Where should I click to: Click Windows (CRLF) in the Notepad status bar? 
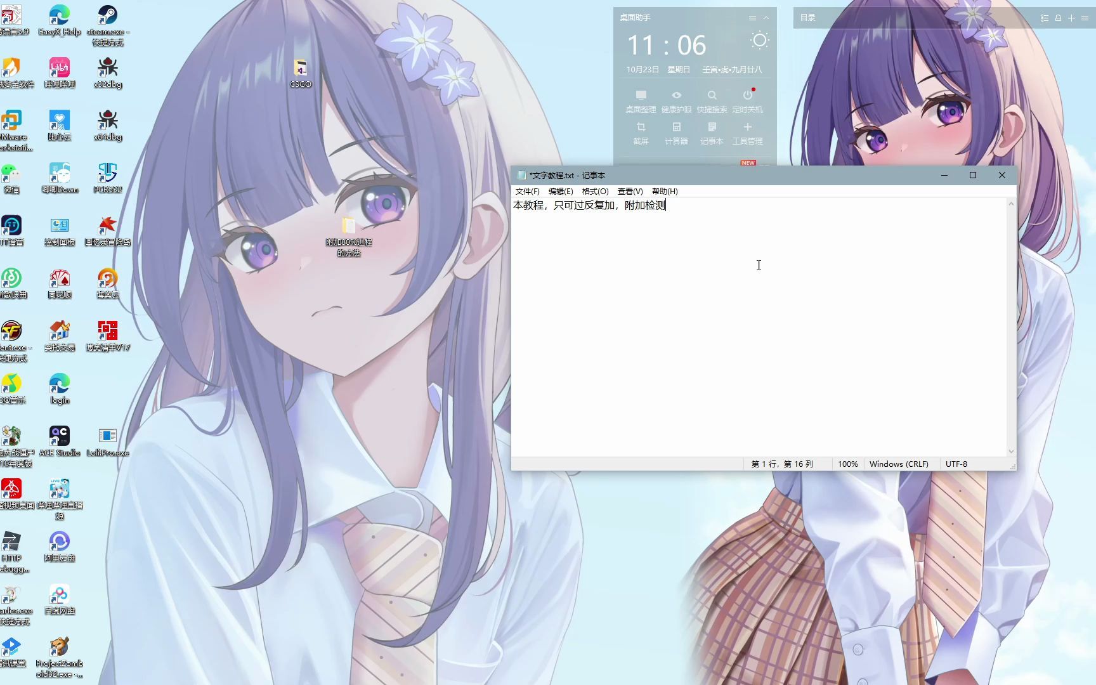[x=899, y=464]
